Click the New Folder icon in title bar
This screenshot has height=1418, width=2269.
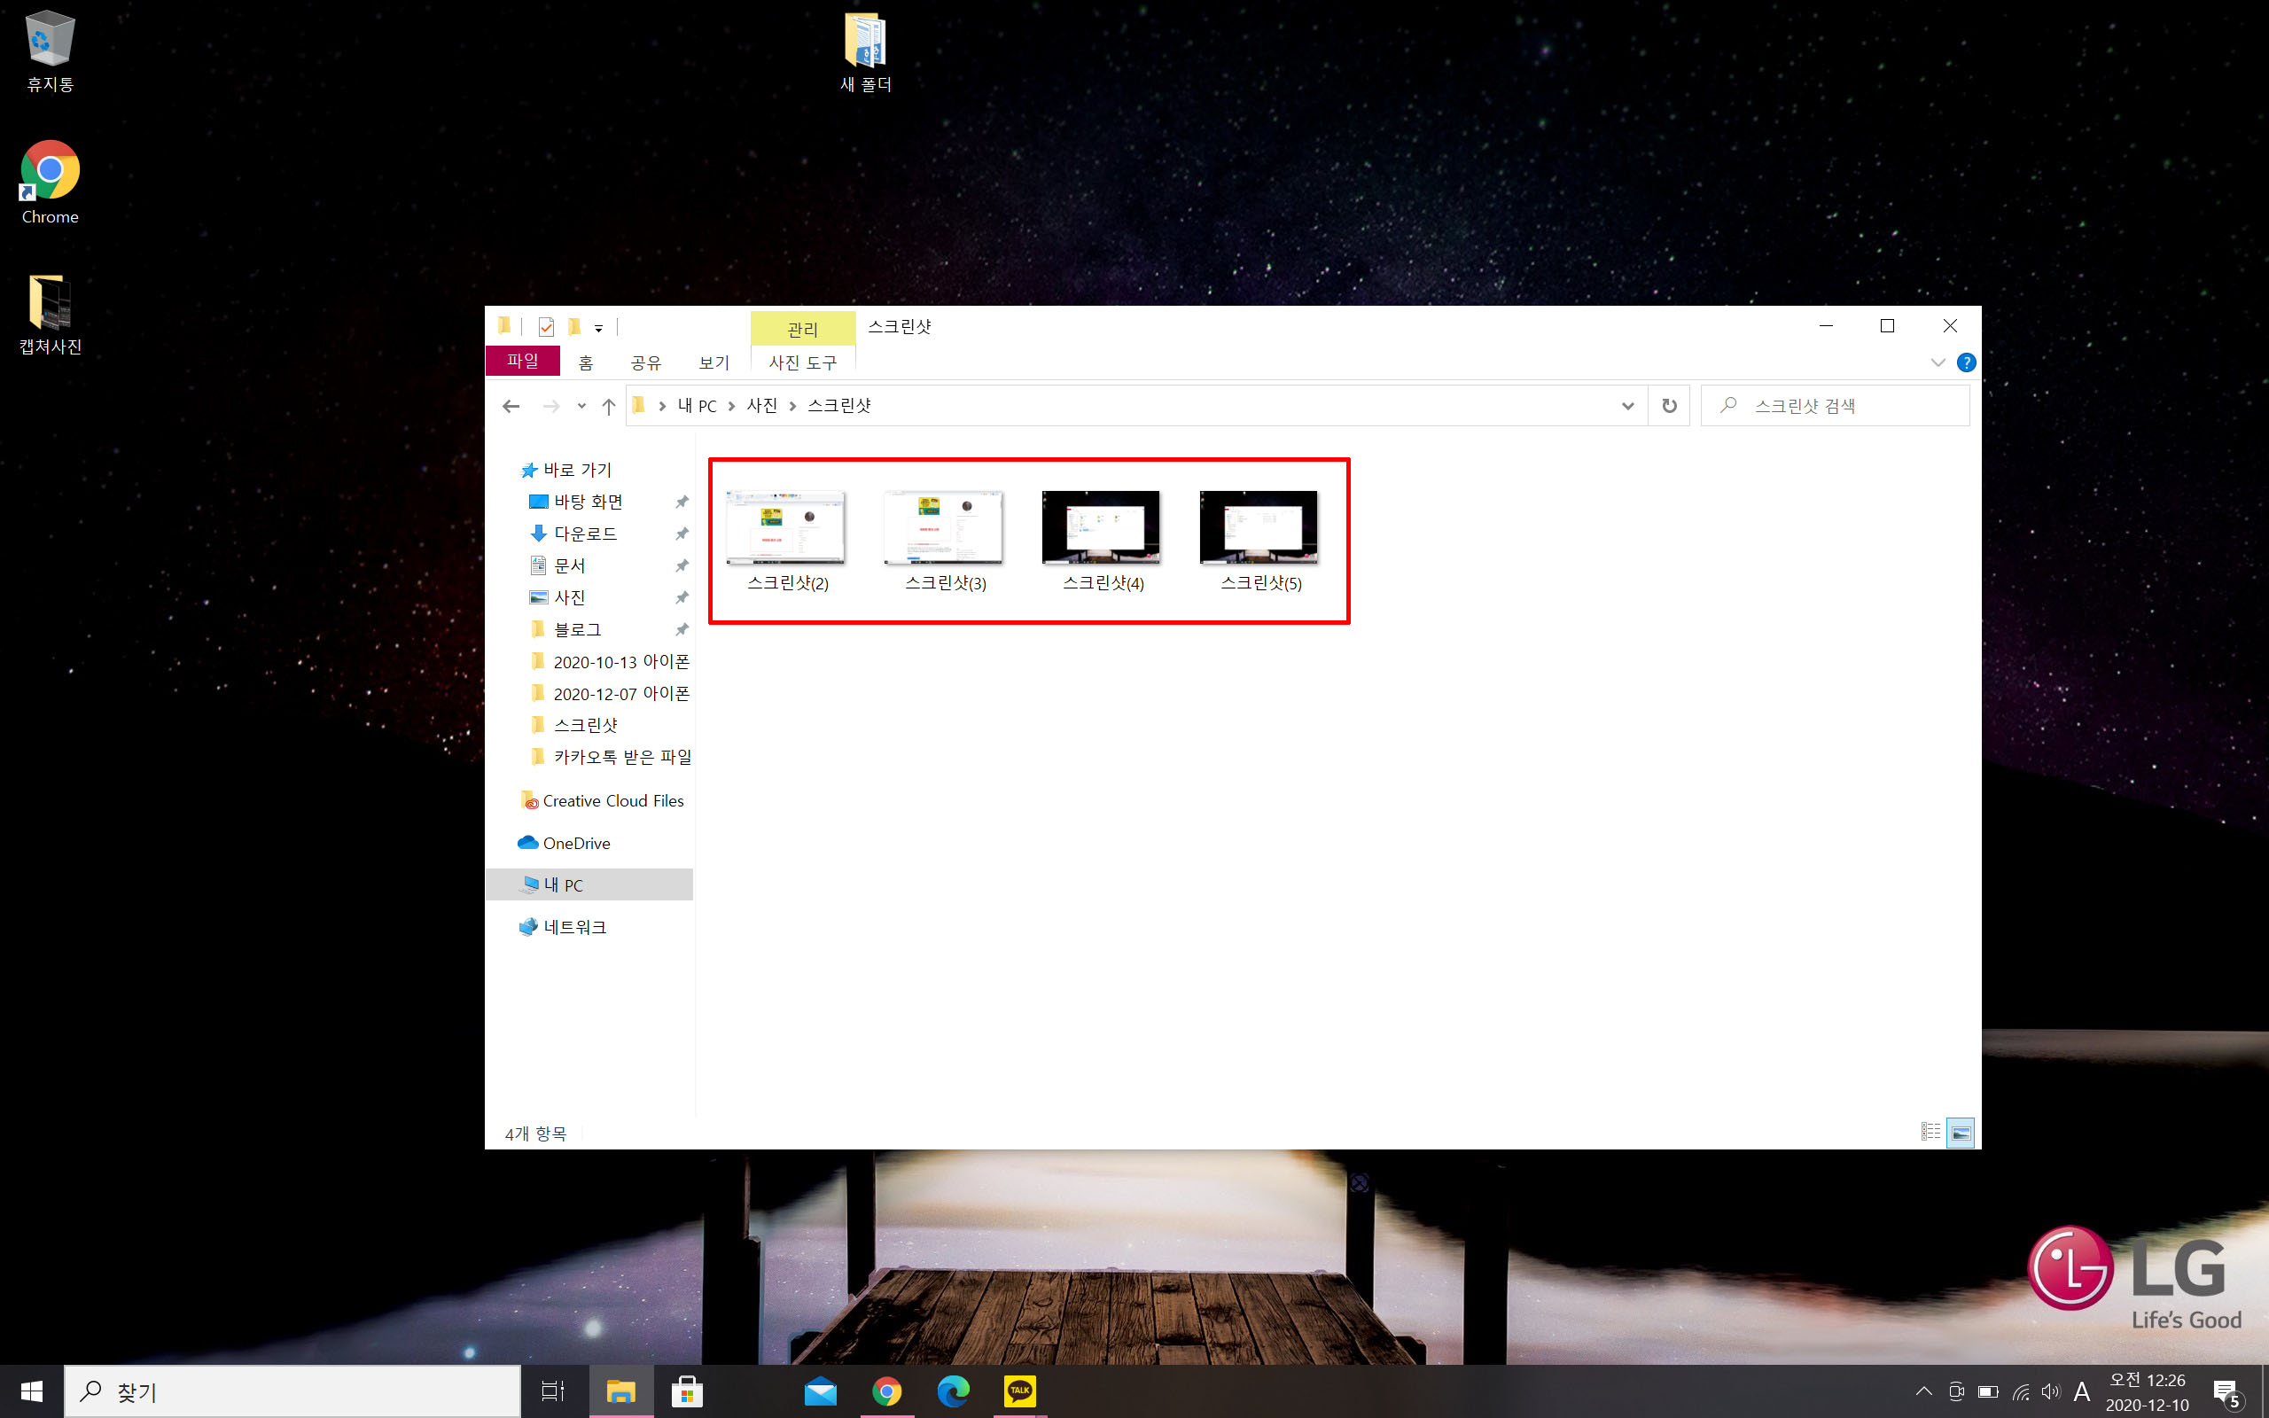[573, 326]
